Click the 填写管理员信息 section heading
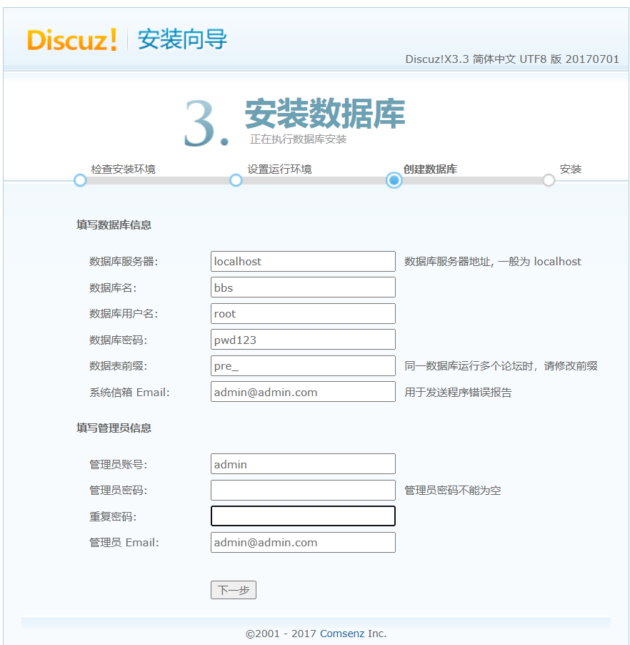 tap(114, 428)
